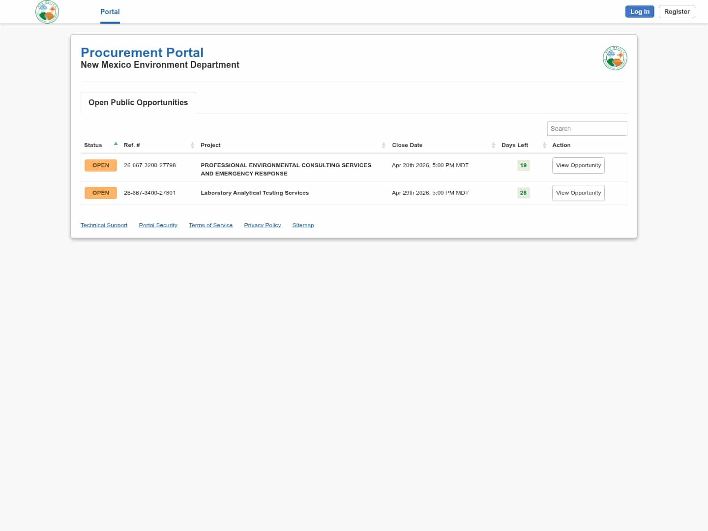This screenshot has width=708, height=531.
Task: Open the Portal Security link
Action: 158,225
